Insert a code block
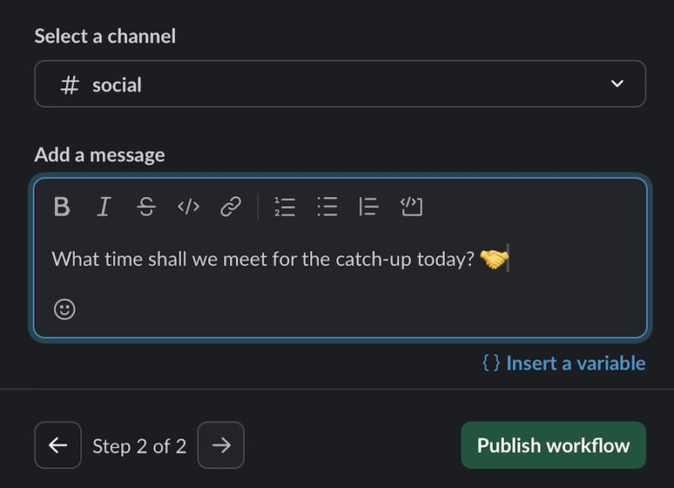 (x=413, y=206)
